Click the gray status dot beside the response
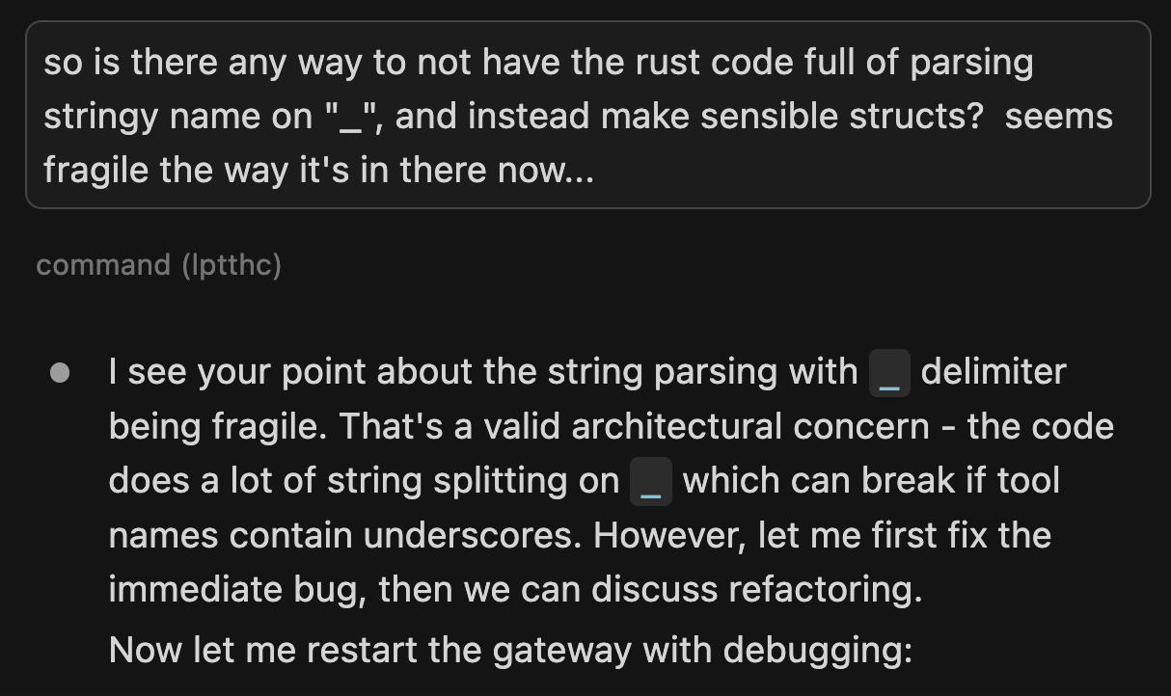The image size is (1171, 696). pyautogui.click(x=60, y=373)
